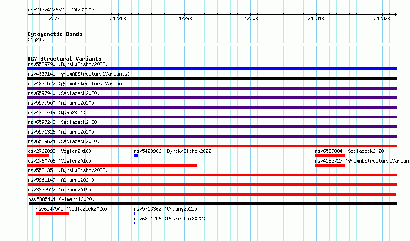
Task: Open nsv3377522 (Audano2019) label
Action: pyautogui.click(x=59, y=190)
